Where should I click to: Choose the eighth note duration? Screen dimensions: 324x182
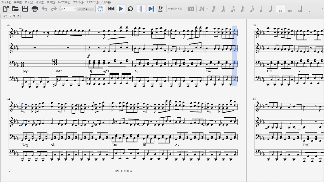tap(252, 9)
